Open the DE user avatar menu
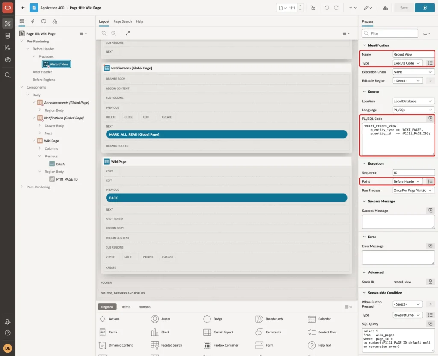 pyautogui.click(x=8, y=348)
